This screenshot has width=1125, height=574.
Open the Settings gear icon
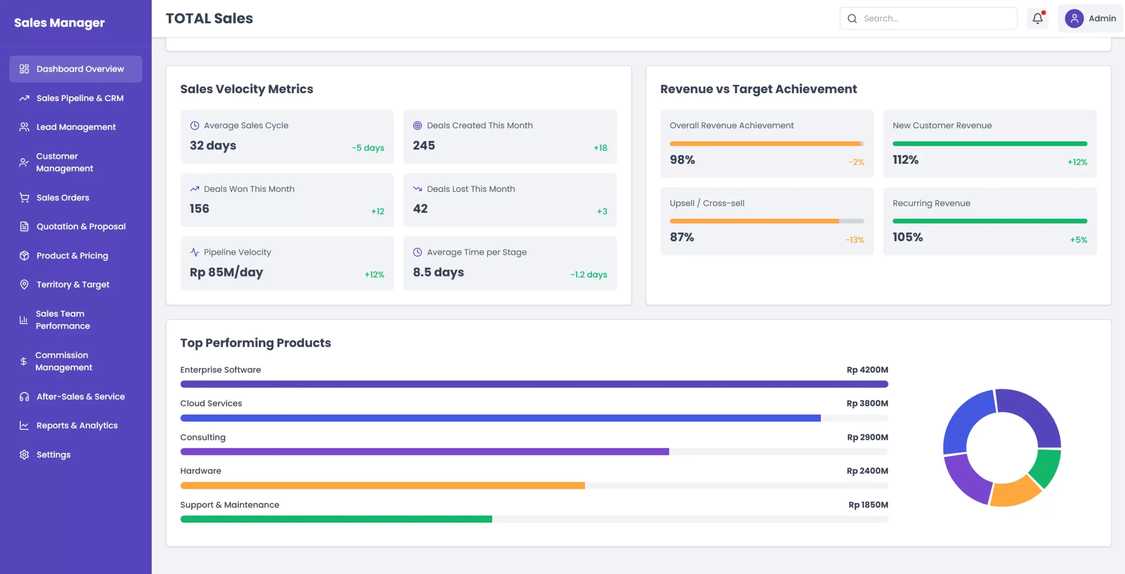(24, 454)
